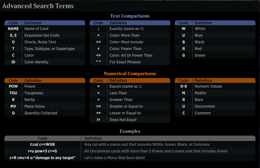
Task: Click the Mono-Red Burn deck example description
Action: point(115,158)
